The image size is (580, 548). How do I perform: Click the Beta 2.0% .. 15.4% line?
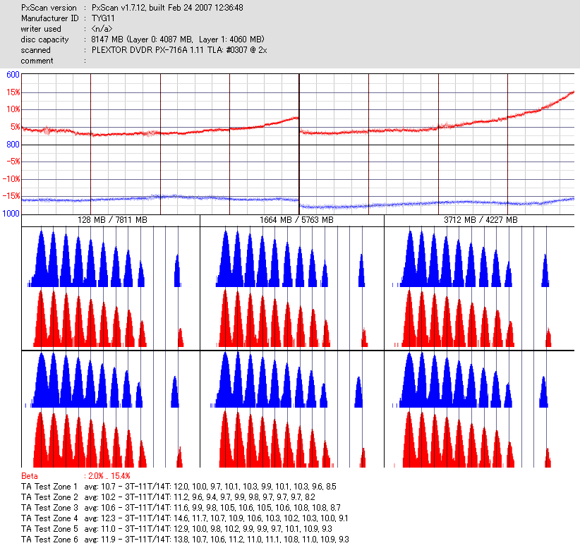coord(75,476)
